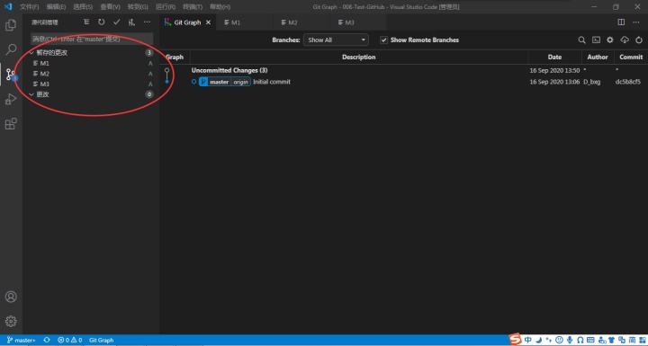The height and width of the screenshot is (346, 648).
Task: Select staged file M3
Action: [91, 84]
